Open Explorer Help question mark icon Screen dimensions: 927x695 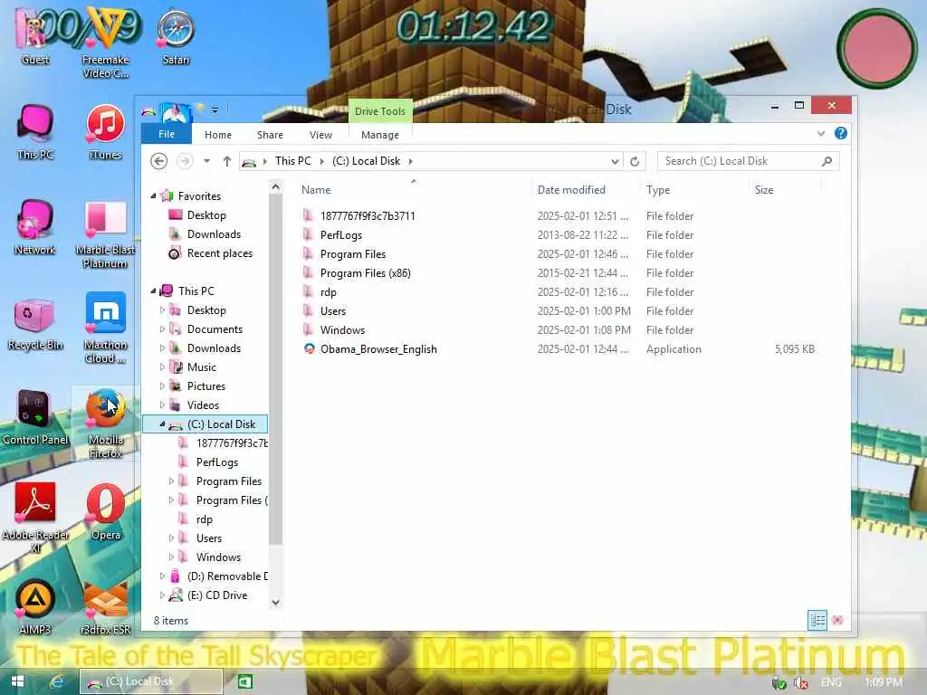840,134
